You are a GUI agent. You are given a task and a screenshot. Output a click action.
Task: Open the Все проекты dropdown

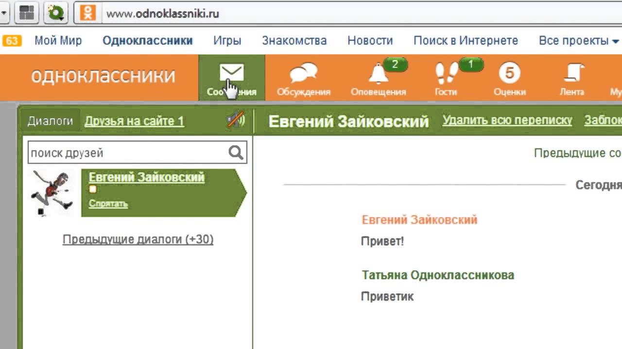pos(579,41)
